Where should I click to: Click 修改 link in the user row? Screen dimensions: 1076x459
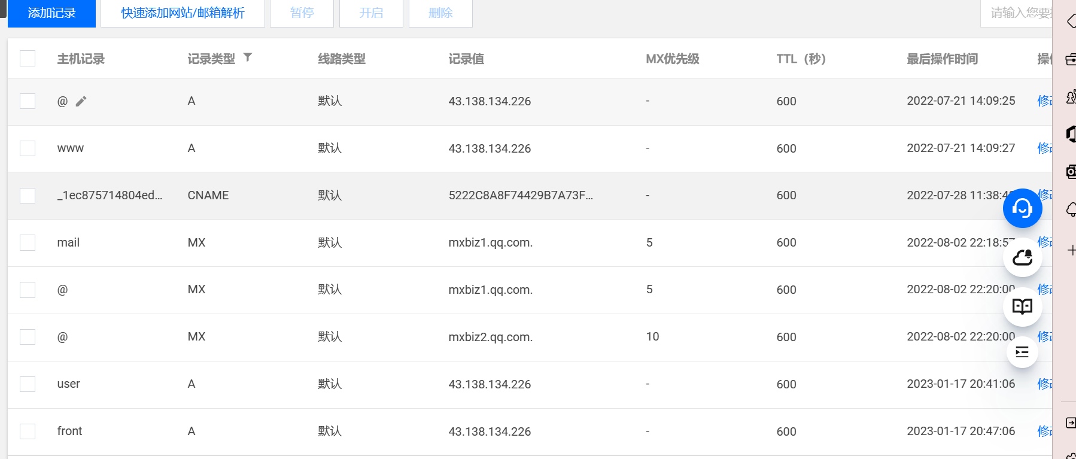[x=1044, y=384]
